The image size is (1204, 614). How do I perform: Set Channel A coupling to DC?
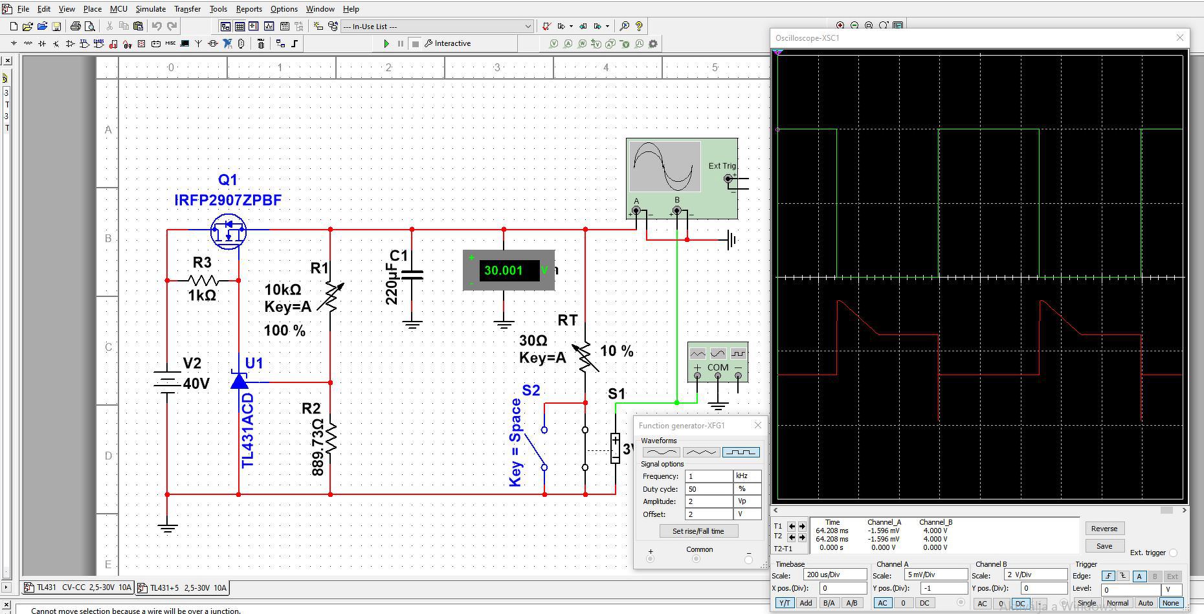(x=924, y=603)
